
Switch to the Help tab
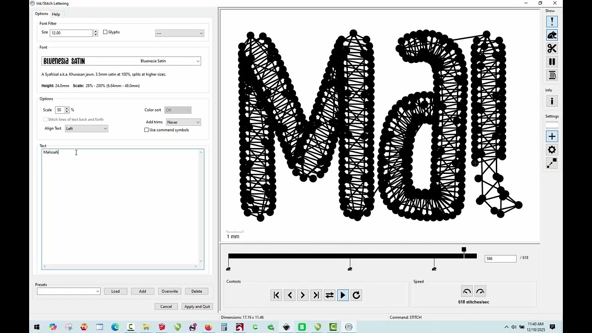pos(56,14)
